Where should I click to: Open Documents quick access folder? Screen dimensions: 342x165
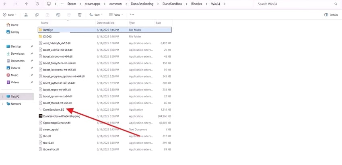tap(15, 61)
